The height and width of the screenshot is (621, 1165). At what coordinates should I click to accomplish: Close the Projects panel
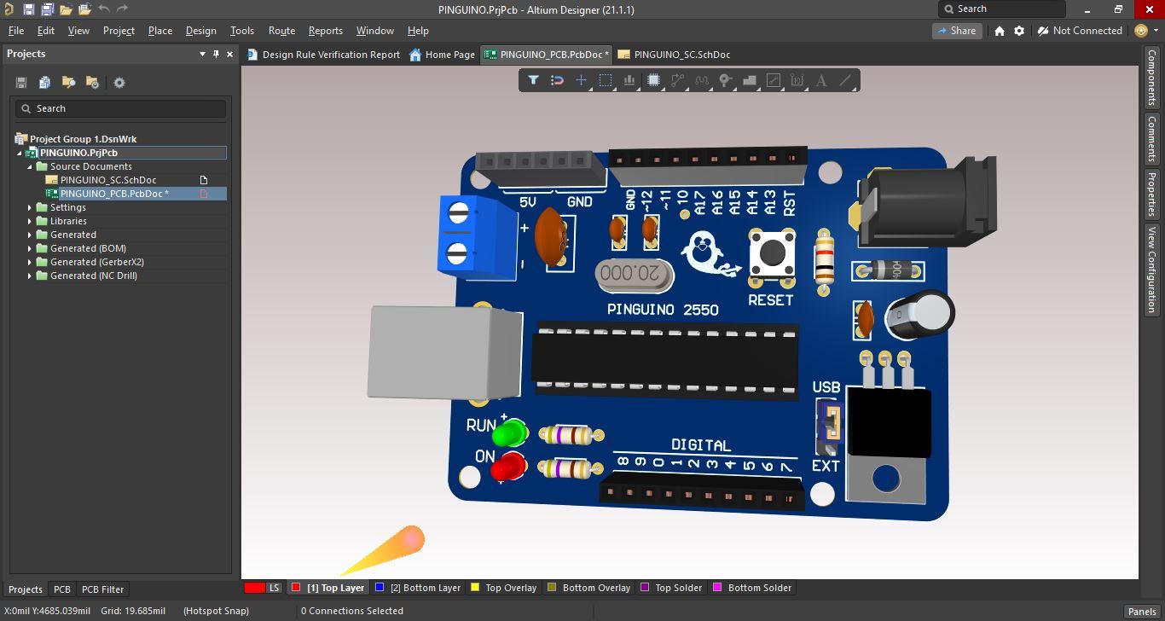coord(230,54)
